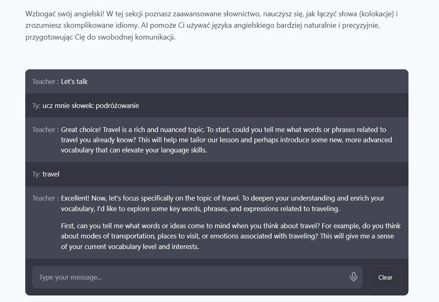Click the "Ty:" label beside "travel"
This screenshot has width=439, height=302.
coord(36,174)
